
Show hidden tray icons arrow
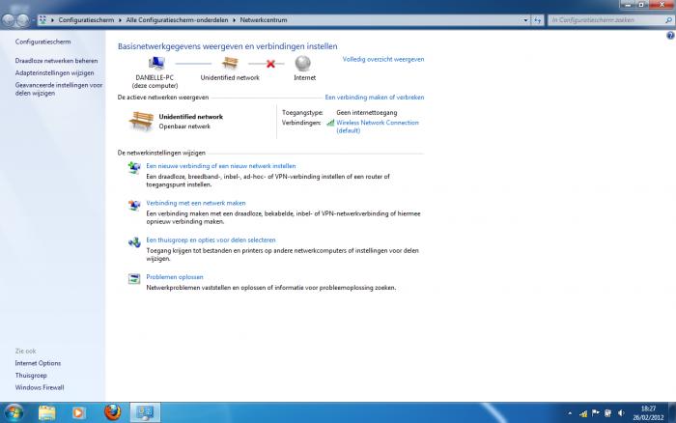coord(570,413)
